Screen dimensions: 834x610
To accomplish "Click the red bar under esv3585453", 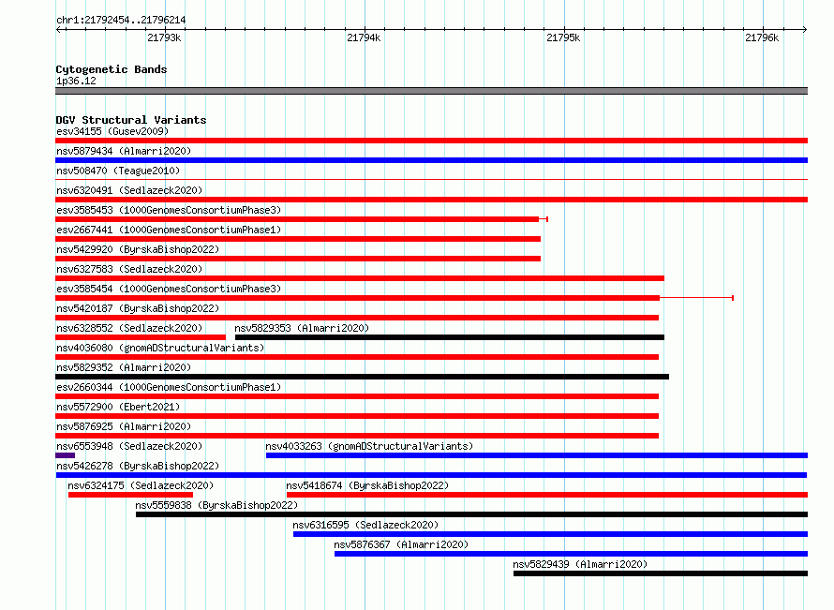I will [297, 219].
